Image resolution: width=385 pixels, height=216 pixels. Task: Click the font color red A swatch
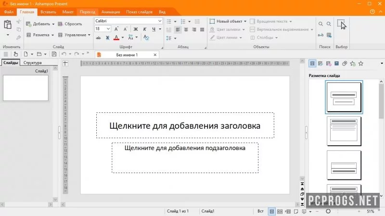click(116, 38)
